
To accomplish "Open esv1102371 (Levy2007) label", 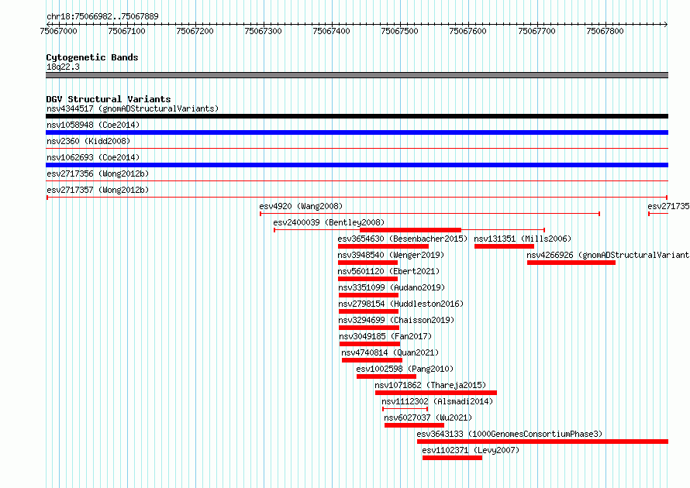I will point(471,450).
